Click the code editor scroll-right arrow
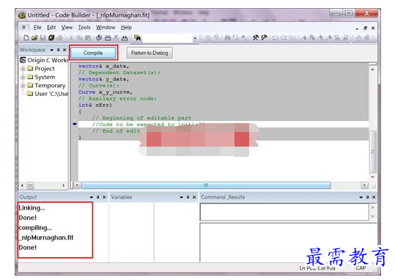Image resolution: width=395 pixels, height=280 pixels. pyautogui.click(x=364, y=185)
